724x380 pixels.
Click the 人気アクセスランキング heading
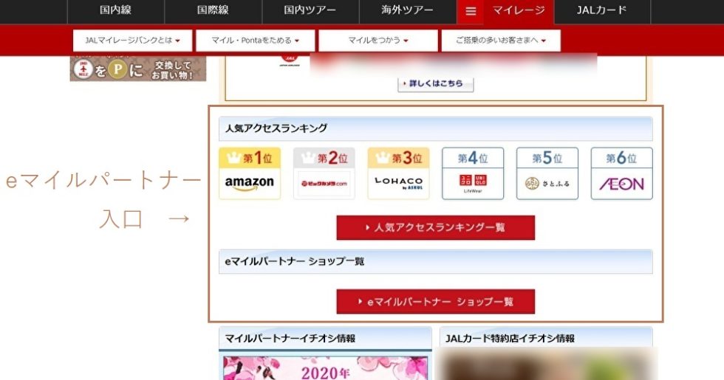pyautogui.click(x=276, y=128)
